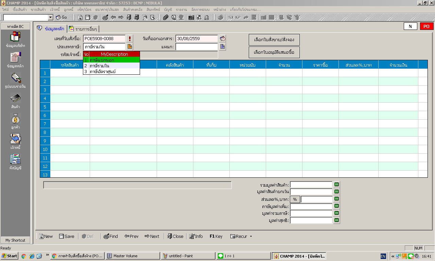The height and width of the screenshot is (261, 435).
Task: Click New in the bottom toolbar
Action: coord(46,237)
